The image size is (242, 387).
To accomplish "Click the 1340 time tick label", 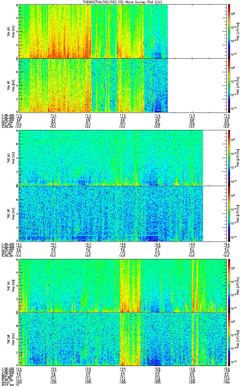I will (191, 382).
